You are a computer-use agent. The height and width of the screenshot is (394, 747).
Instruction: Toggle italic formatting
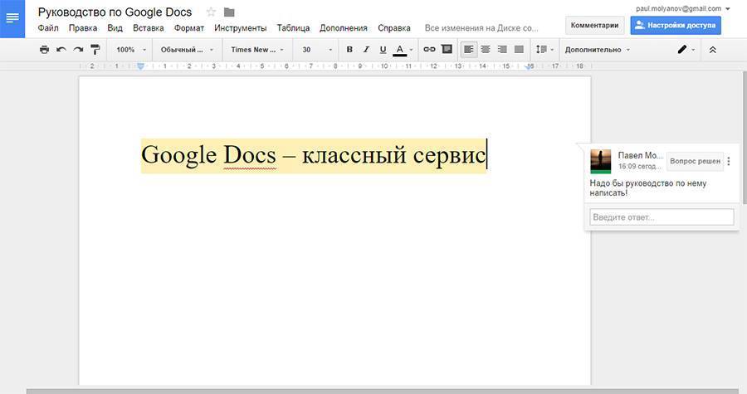[x=366, y=50]
